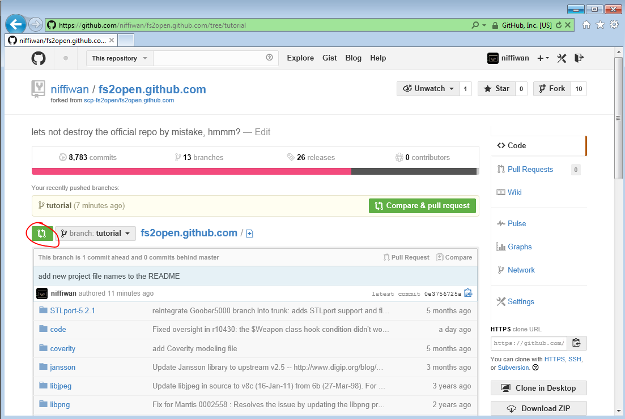Copy the HTTPS clone URL to clipboard

[576, 343]
